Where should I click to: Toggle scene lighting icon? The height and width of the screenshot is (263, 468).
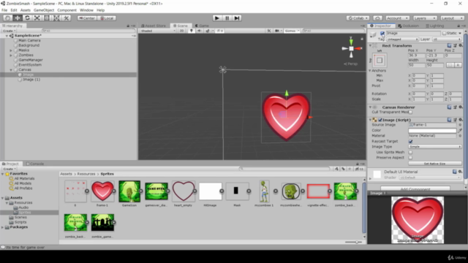pos(192,31)
